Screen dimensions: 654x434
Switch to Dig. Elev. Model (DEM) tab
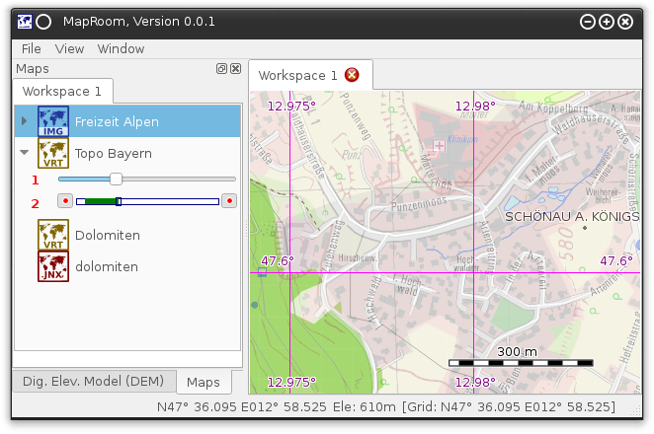(x=94, y=382)
